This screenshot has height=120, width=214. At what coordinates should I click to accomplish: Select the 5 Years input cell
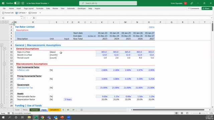tap(68, 99)
